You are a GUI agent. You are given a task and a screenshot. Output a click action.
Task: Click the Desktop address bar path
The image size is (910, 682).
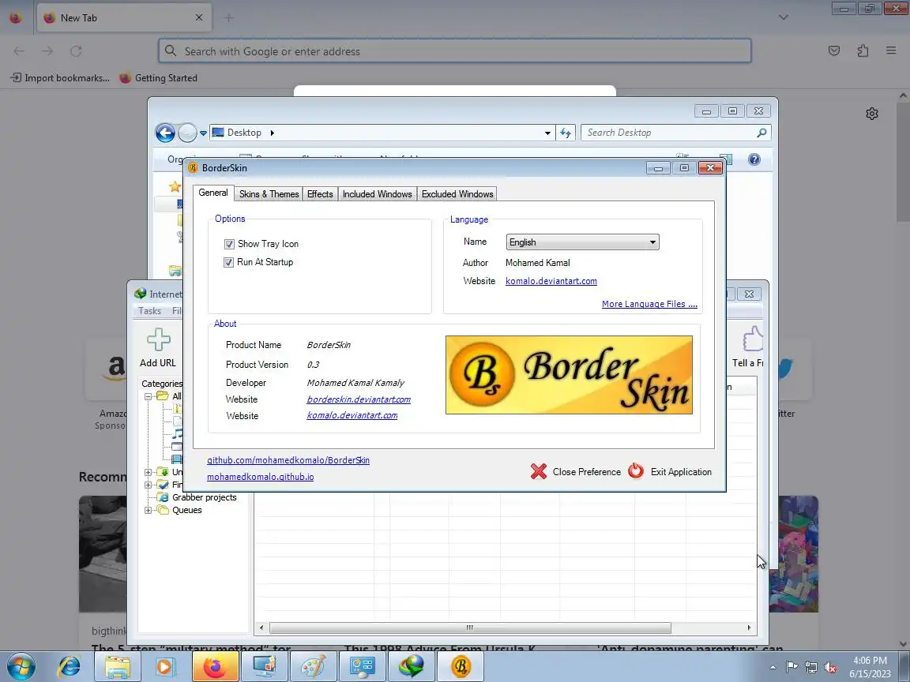point(244,133)
